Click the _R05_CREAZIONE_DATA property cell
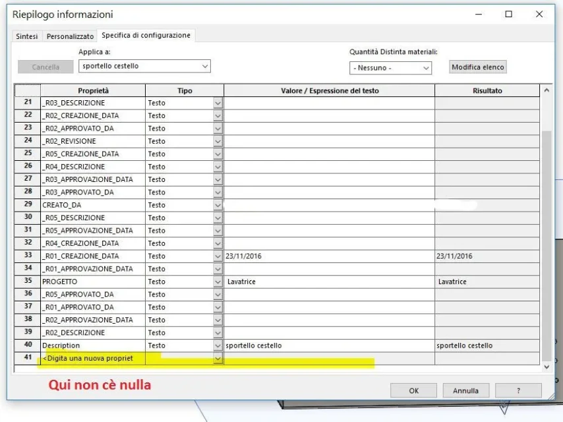The width and height of the screenshot is (563, 422). pyautogui.click(x=93, y=154)
